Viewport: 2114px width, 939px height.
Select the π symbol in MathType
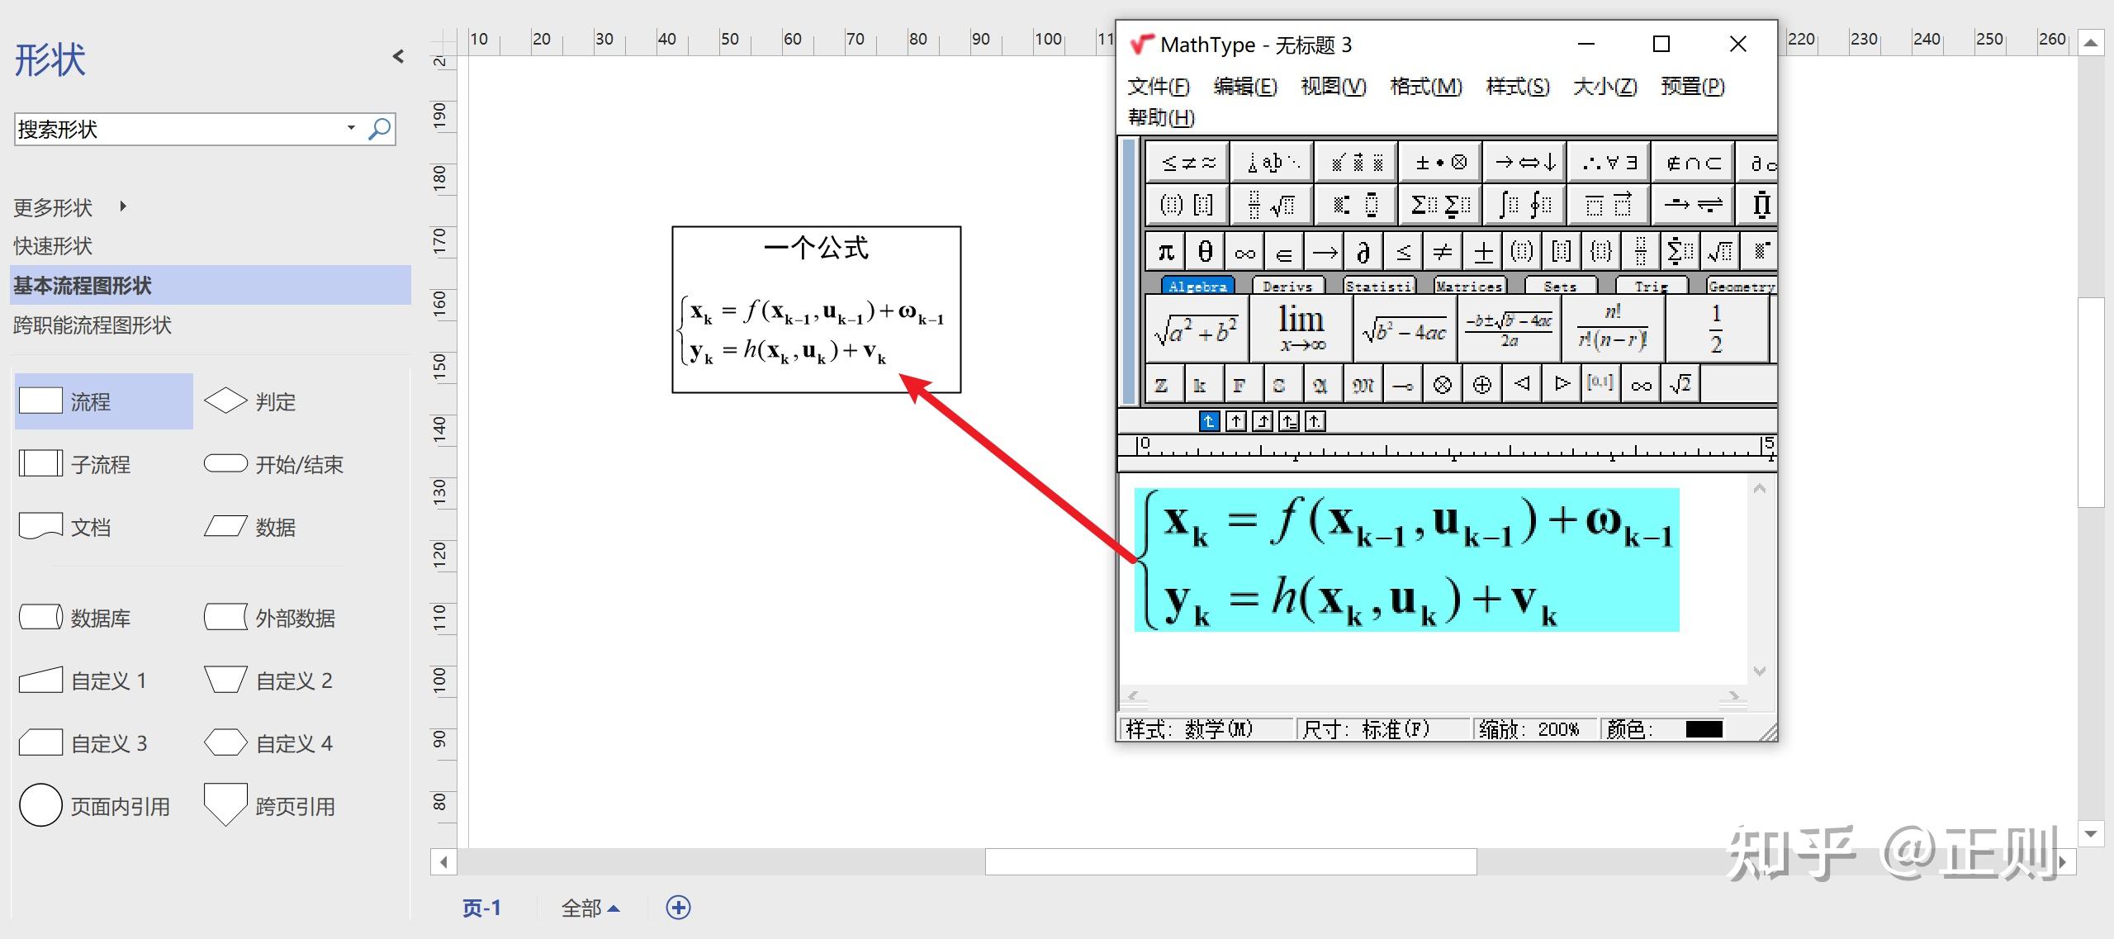click(x=1164, y=250)
